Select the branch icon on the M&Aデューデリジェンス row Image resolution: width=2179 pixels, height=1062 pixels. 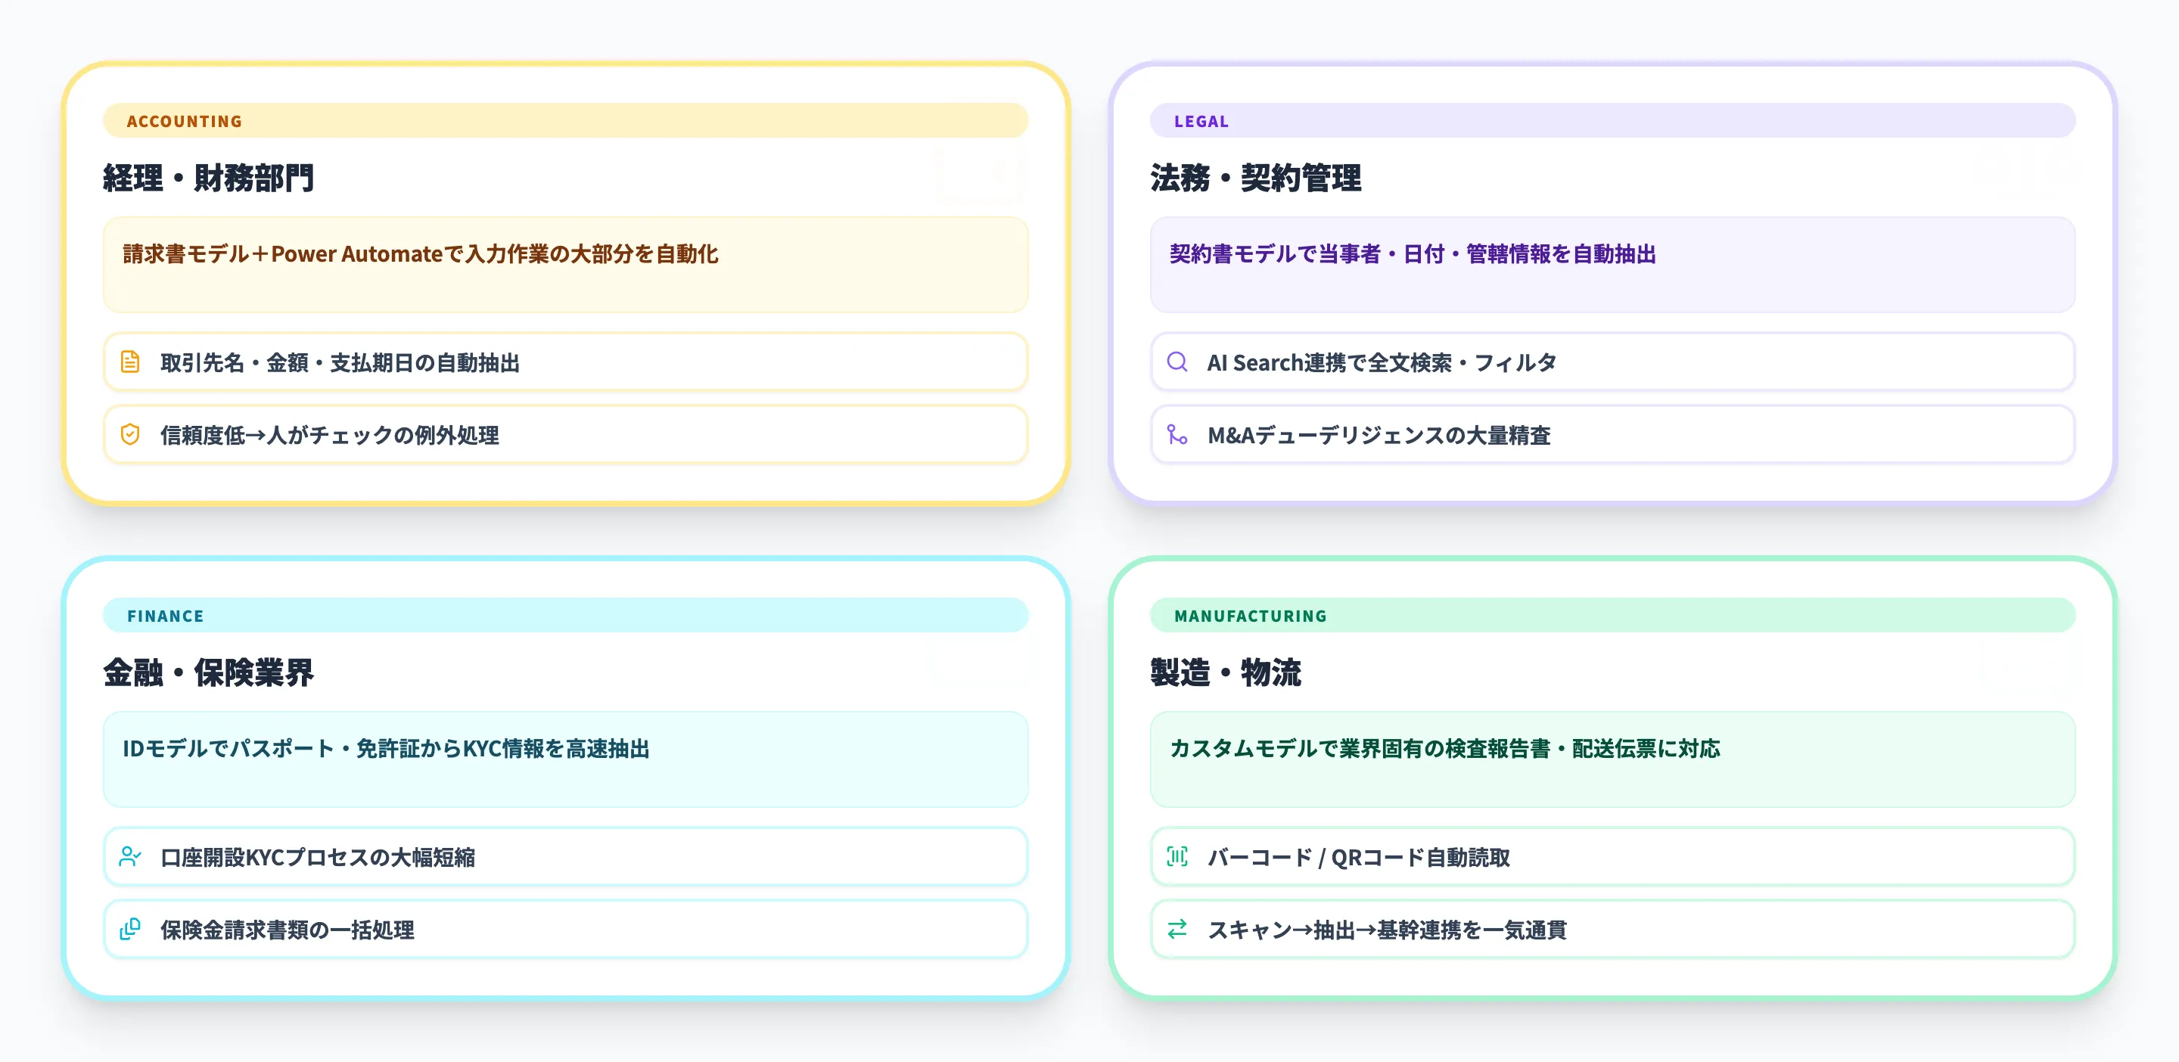pos(1177,435)
